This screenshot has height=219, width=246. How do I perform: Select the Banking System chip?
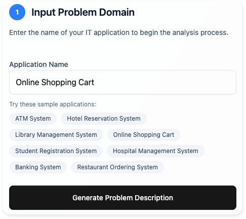[x=38, y=167]
